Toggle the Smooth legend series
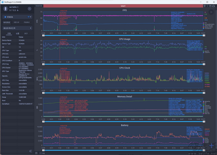Image resolution: width=217 pixels, height=155 pixels. tap(209, 24)
